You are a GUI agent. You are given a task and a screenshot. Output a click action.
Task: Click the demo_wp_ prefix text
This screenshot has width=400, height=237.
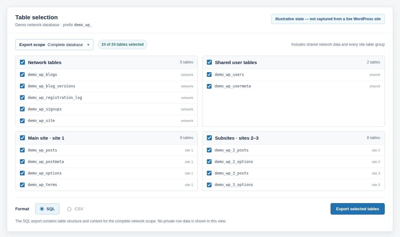pyautogui.click(x=83, y=25)
